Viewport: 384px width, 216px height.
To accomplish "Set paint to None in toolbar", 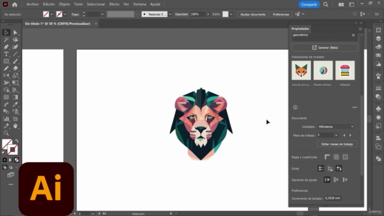I will (x=16, y=160).
